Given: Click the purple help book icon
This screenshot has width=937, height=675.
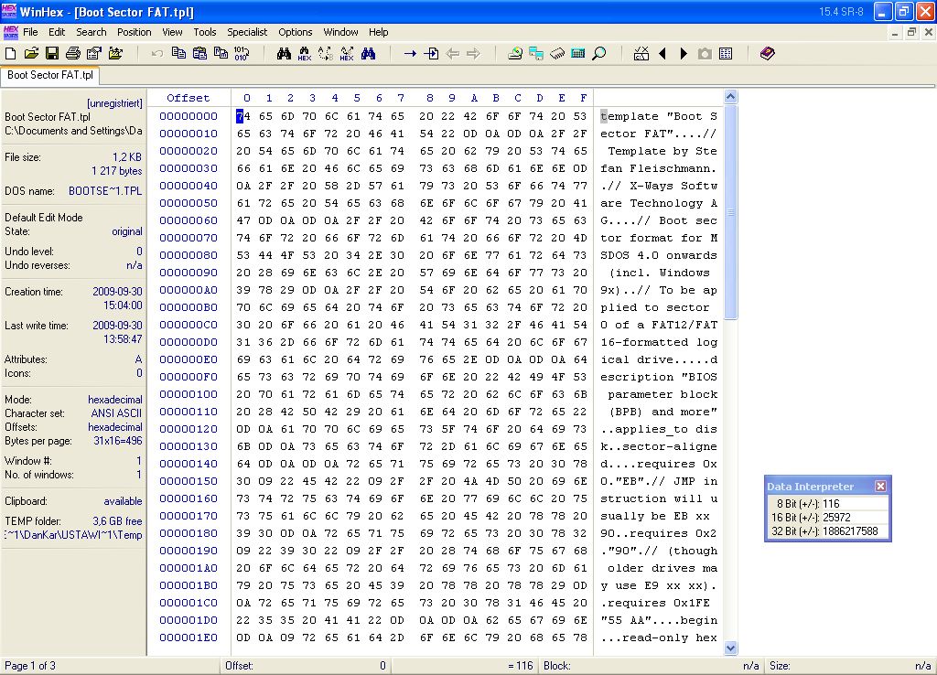Looking at the screenshot, I should point(768,54).
